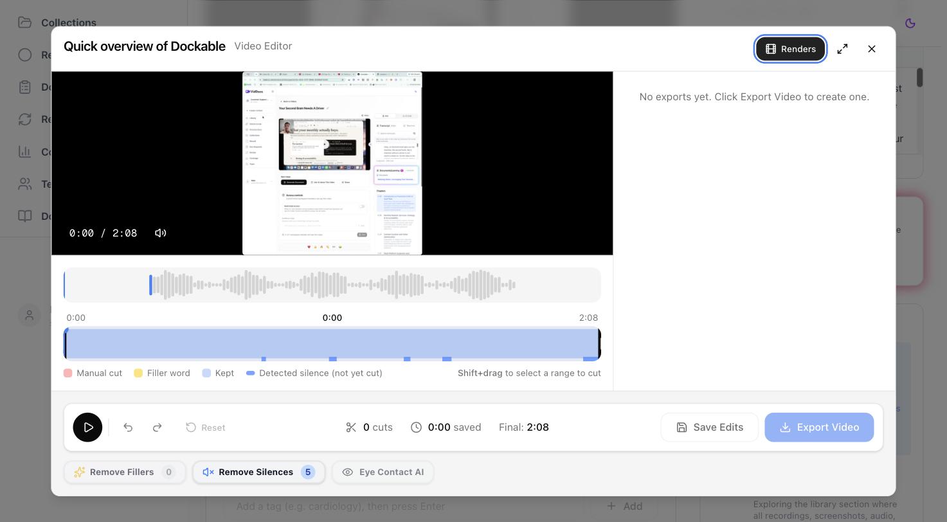Expand the video editor to fullscreen
The image size is (947, 522).
point(842,49)
